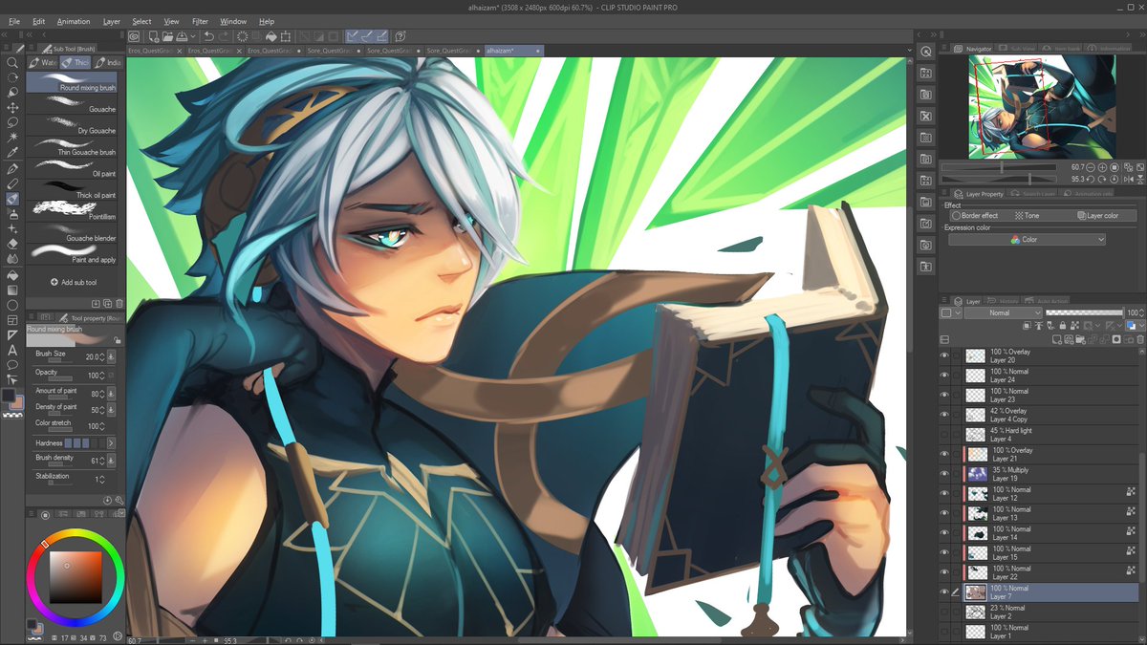The width and height of the screenshot is (1147, 645).
Task: Select the Gouache blender brush
Action: click(73, 232)
